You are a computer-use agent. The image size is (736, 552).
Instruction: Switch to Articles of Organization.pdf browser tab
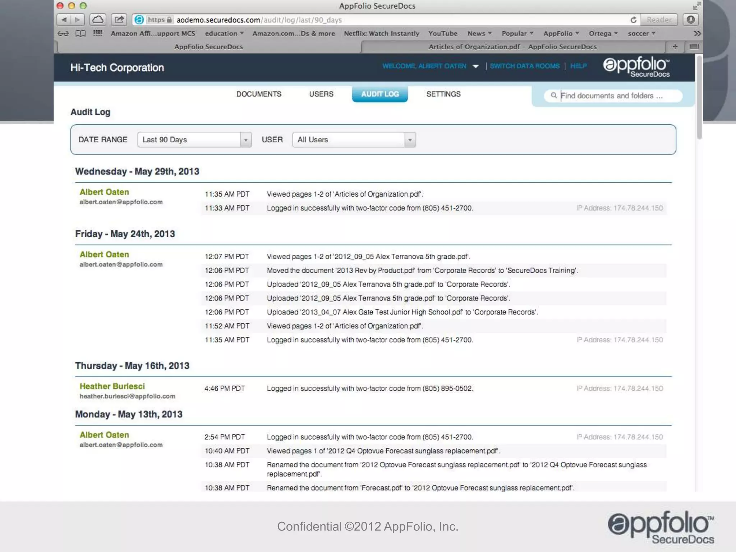click(512, 47)
